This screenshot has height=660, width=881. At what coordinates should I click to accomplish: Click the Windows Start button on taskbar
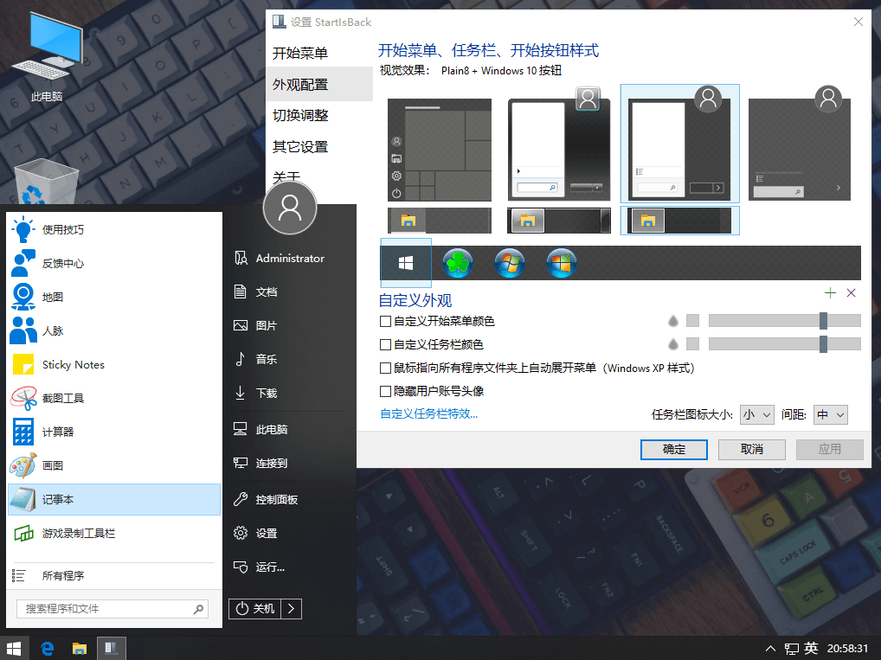point(14,648)
